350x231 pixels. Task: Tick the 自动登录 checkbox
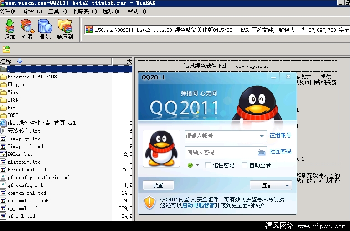coord(245,165)
